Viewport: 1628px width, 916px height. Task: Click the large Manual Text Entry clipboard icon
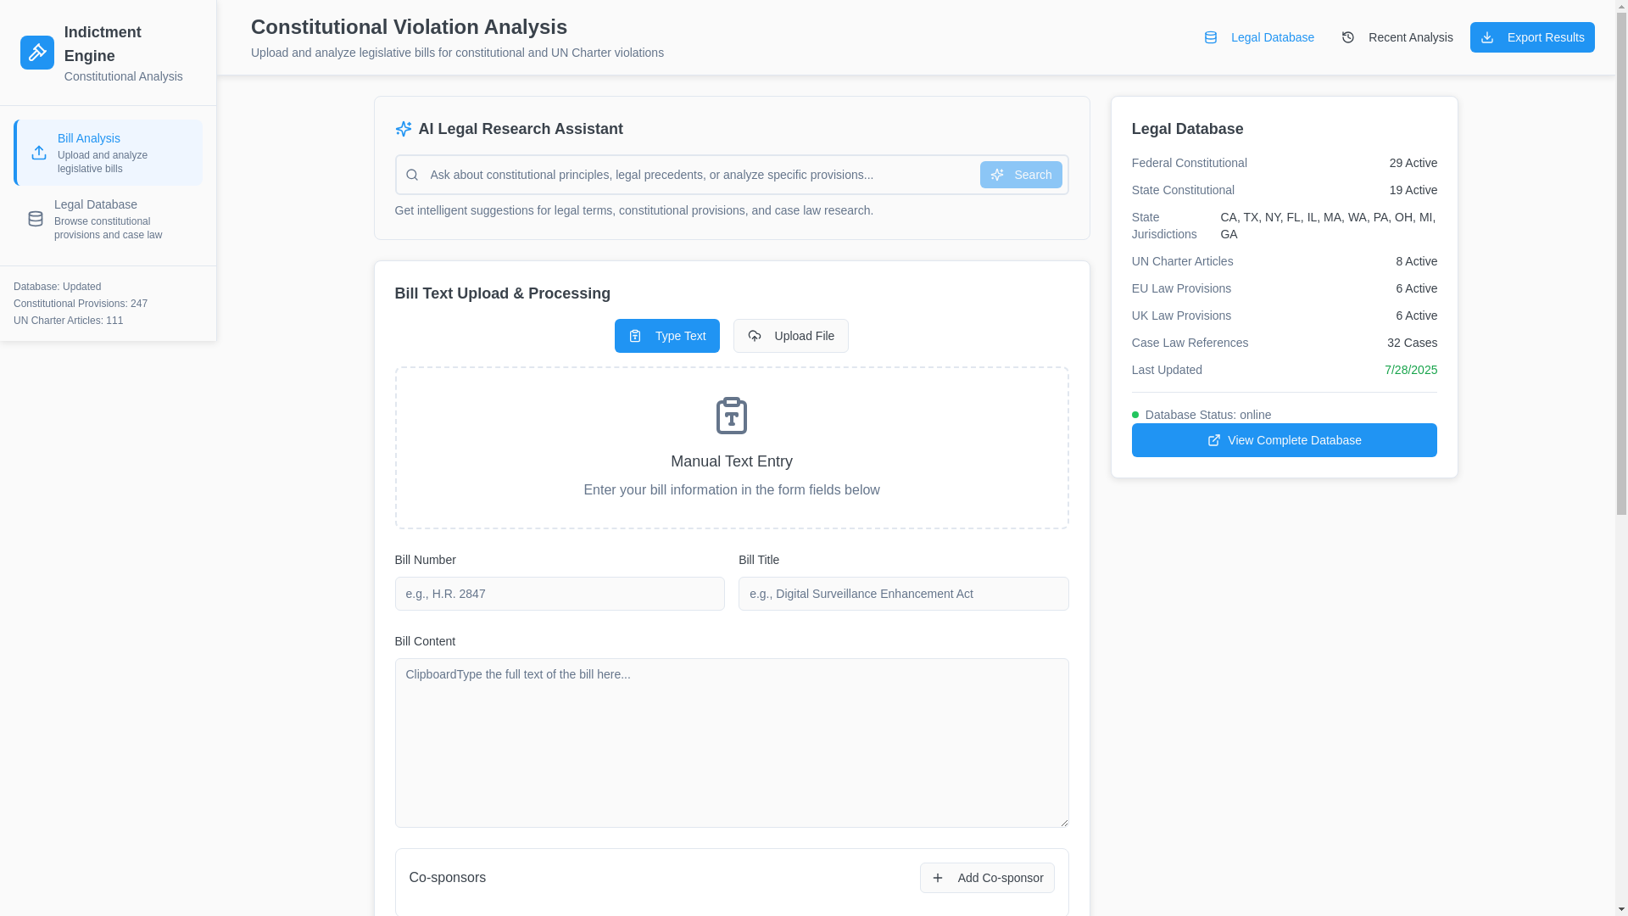[x=732, y=416]
